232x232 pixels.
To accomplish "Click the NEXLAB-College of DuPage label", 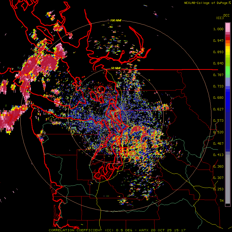I will [208, 3].
